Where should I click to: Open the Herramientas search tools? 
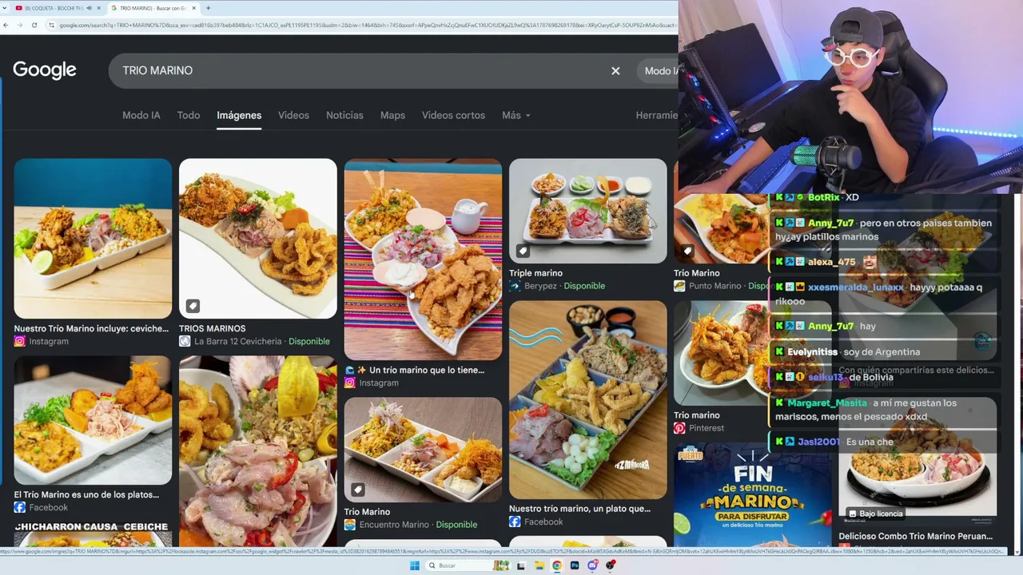[657, 115]
